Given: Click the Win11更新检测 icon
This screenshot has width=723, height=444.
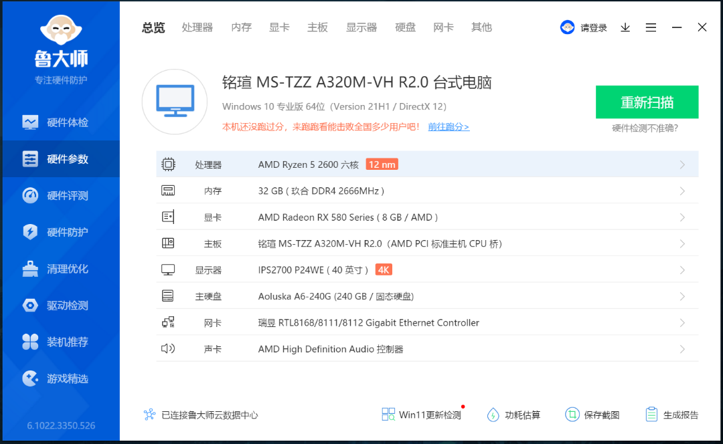Looking at the screenshot, I should click(x=388, y=415).
